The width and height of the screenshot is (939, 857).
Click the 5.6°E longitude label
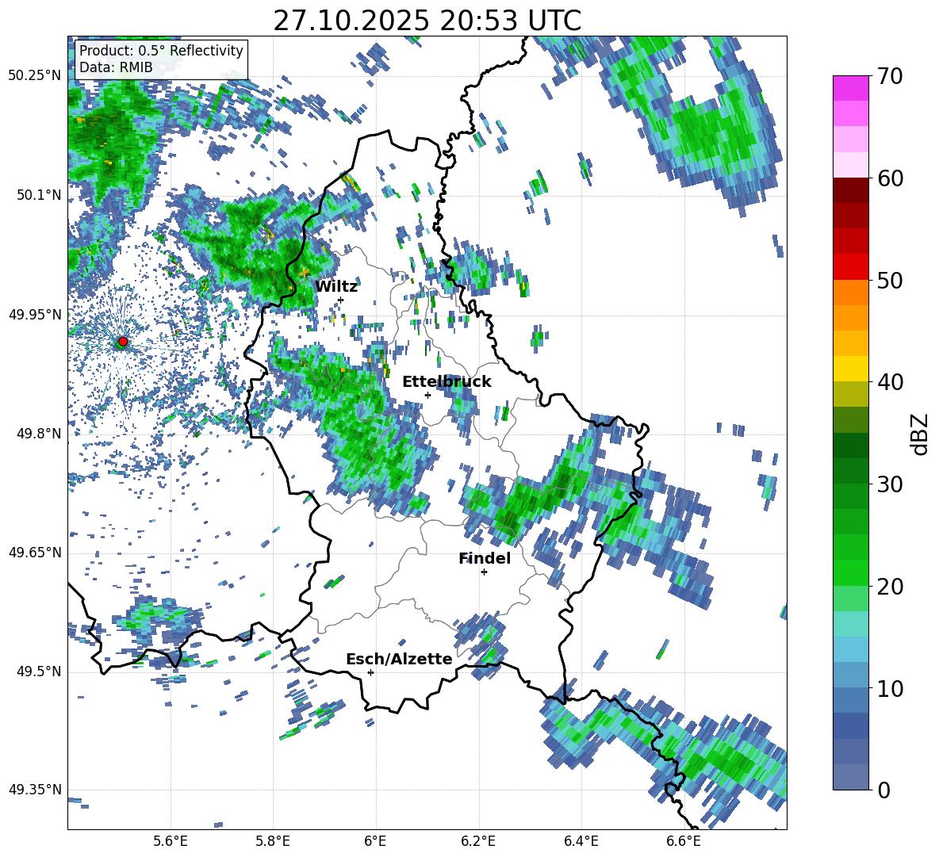tap(171, 841)
